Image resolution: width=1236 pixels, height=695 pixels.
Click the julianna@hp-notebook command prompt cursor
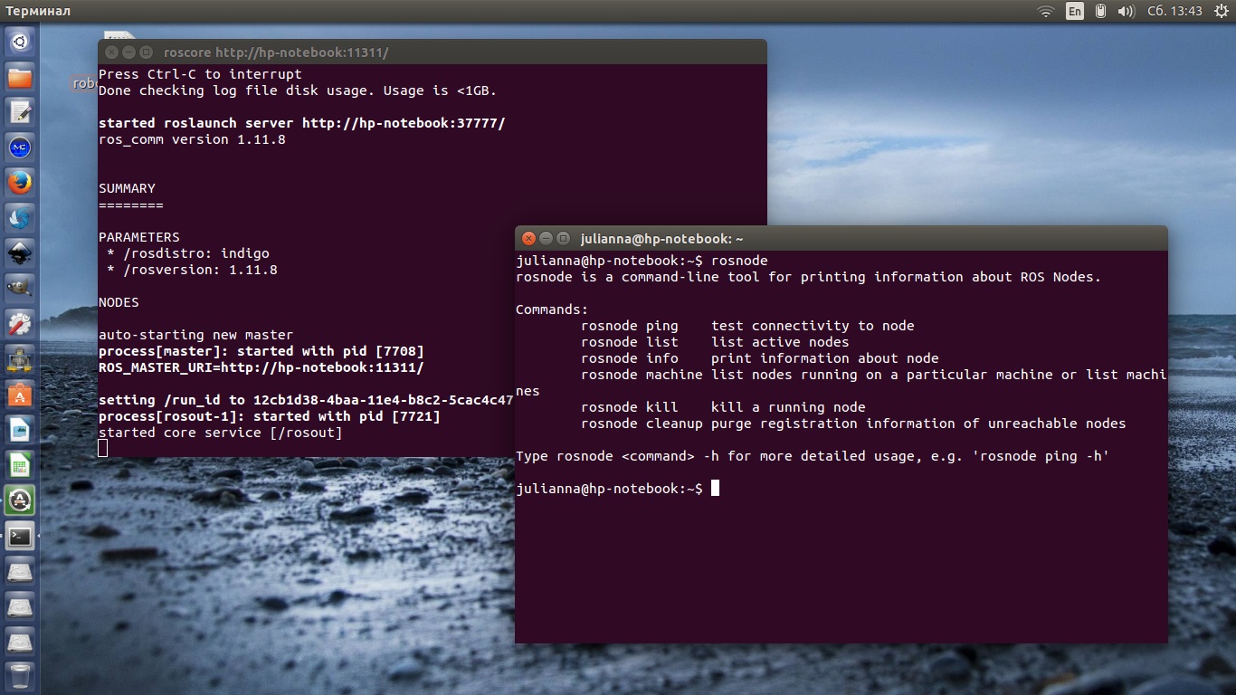coord(715,489)
